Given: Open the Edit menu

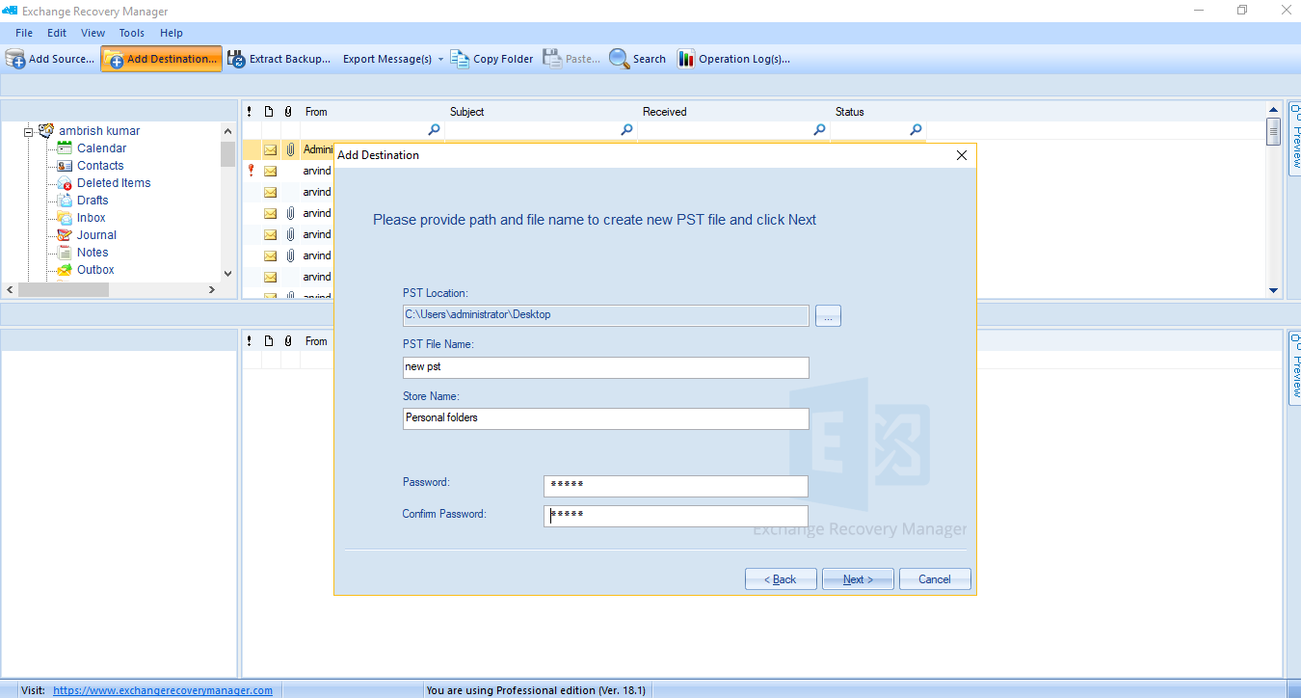Looking at the screenshot, I should click(x=57, y=33).
